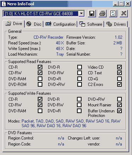Image resolution: width=132 pixels, height=155 pixels.
Task: Toggle the Video CD checkbox
Action: tap(119, 67)
